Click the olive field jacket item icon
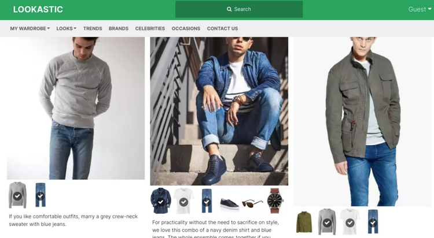 coord(304,222)
